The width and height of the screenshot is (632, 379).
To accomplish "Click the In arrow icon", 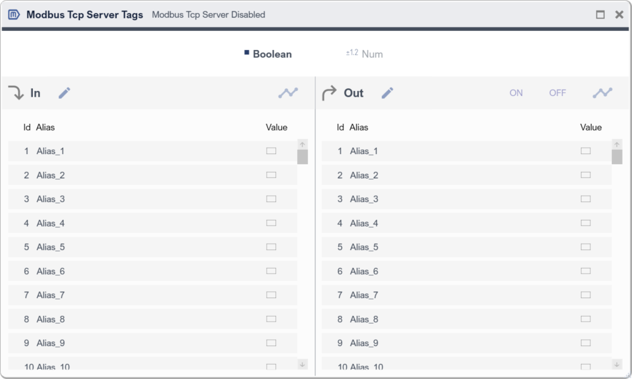I will pos(16,93).
